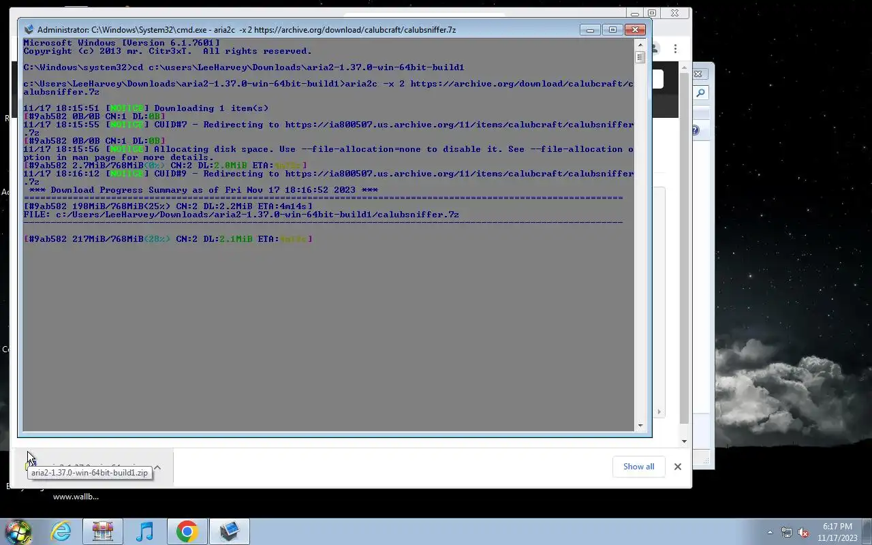
Task: Switch to Google Chrome in taskbar
Action: pos(187,531)
